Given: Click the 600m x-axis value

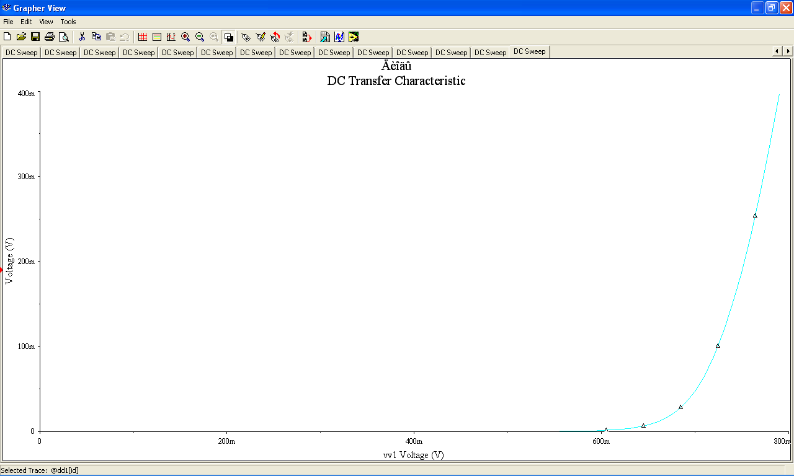Looking at the screenshot, I should pyautogui.click(x=601, y=441).
